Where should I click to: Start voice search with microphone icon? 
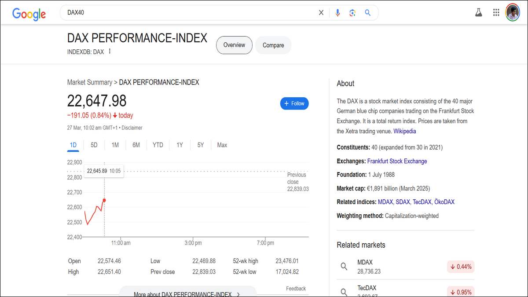click(x=337, y=13)
